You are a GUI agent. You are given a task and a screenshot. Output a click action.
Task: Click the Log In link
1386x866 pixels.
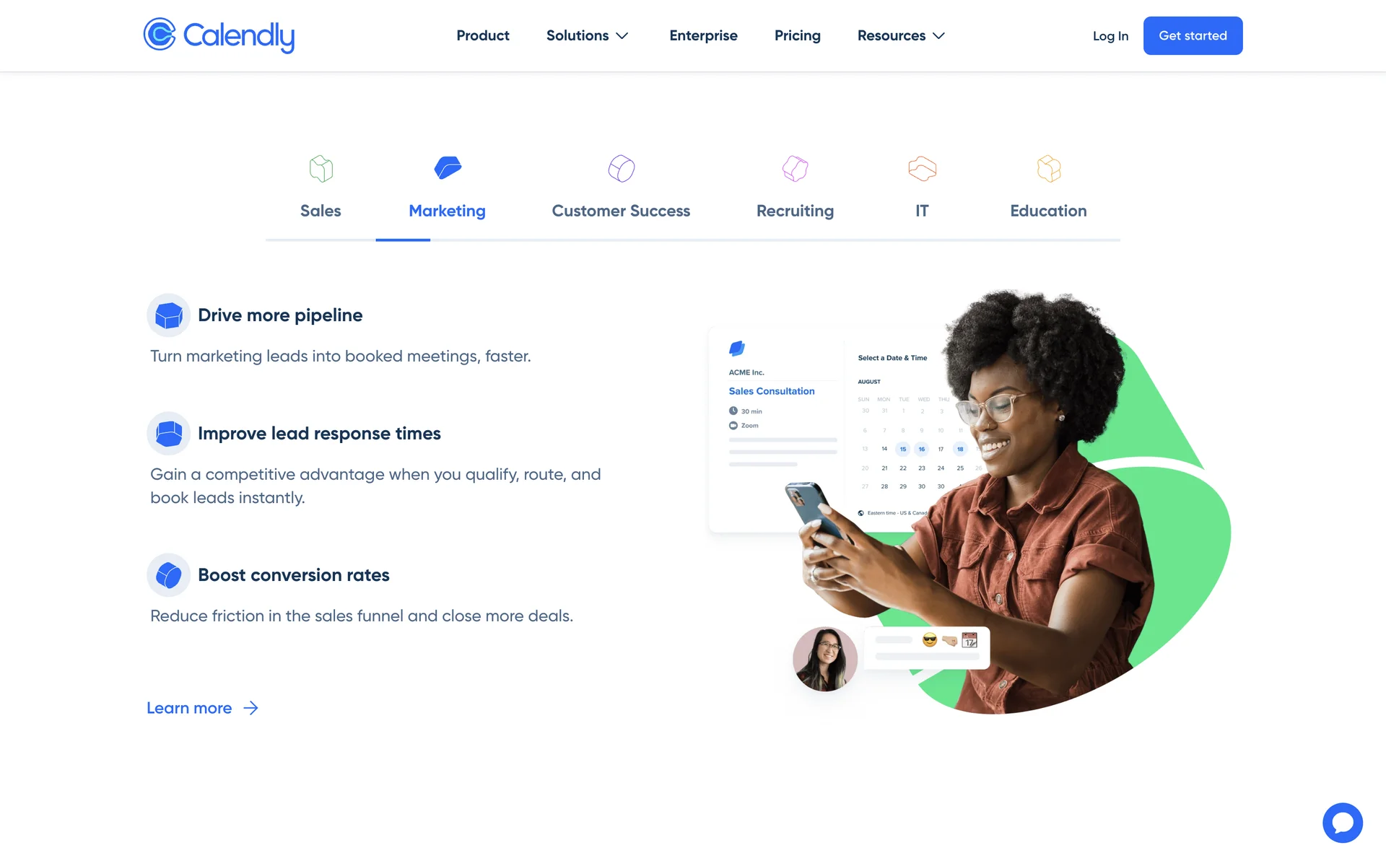coord(1110,36)
